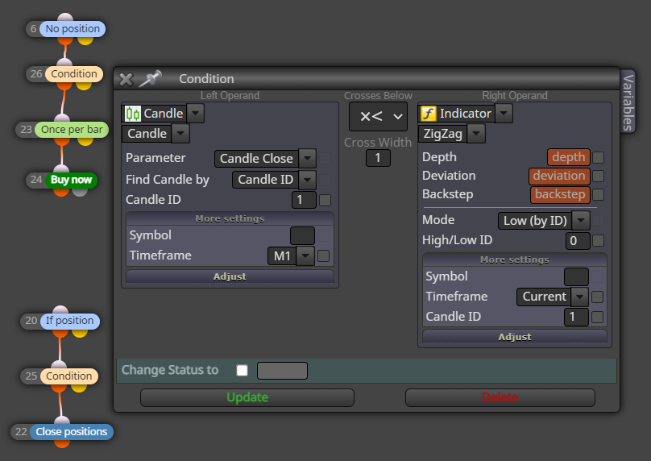Click the left Candle ID value field
Image resolution: width=651 pixels, height=461 pixels.
click(x=304, y=200)
